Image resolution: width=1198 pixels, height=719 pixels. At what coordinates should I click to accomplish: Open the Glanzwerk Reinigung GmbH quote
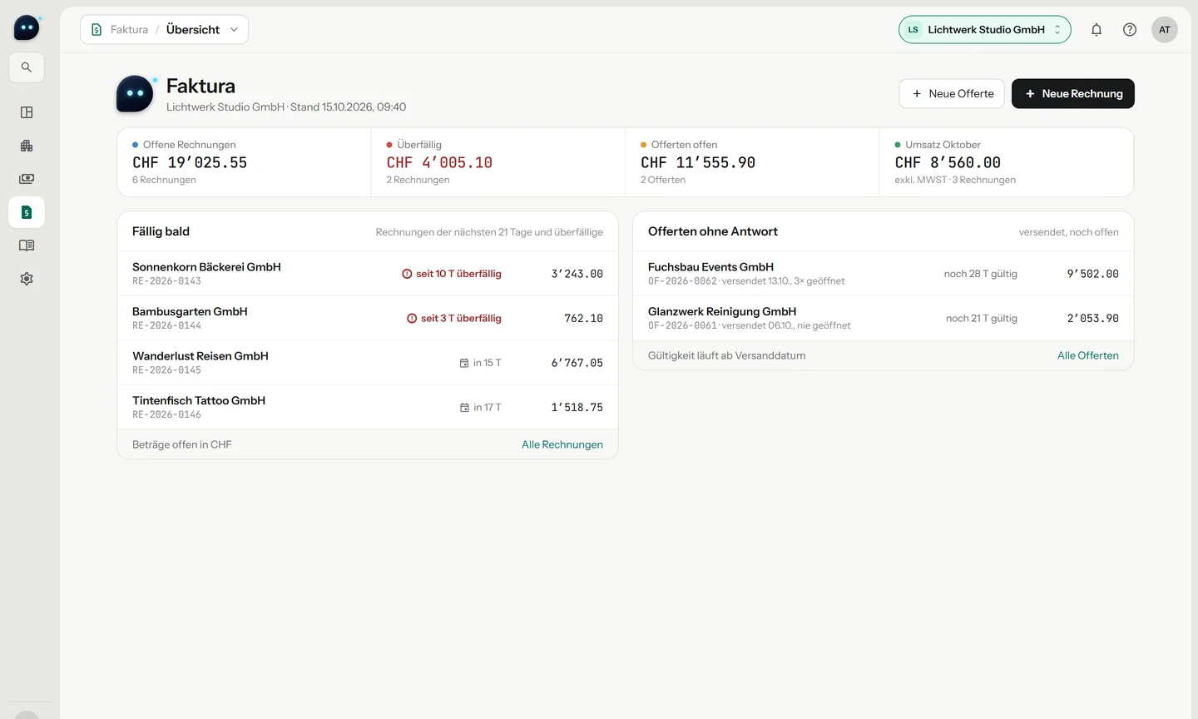tap(883, 319)
